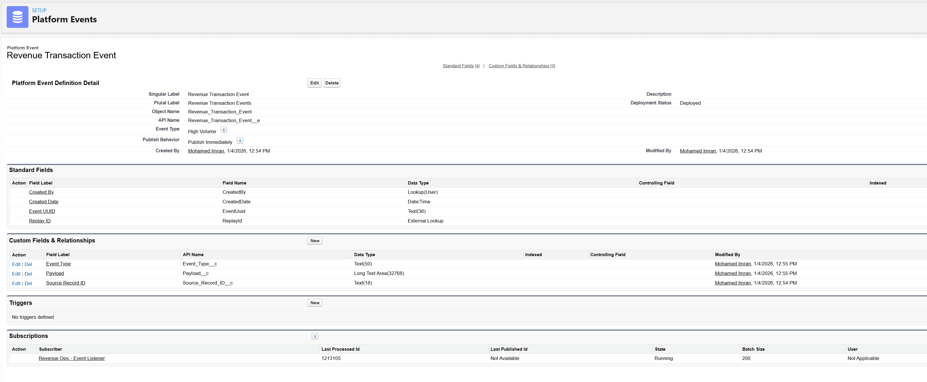Click the ReplayId field name cell
Screen dimensions: 927x382
[x=232, y=221]
